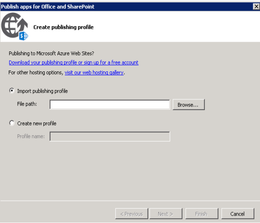The image size is (260, 223).
Task: Click the 'Publish apps for Office and SharePoint' title
Action: [48, 7]
